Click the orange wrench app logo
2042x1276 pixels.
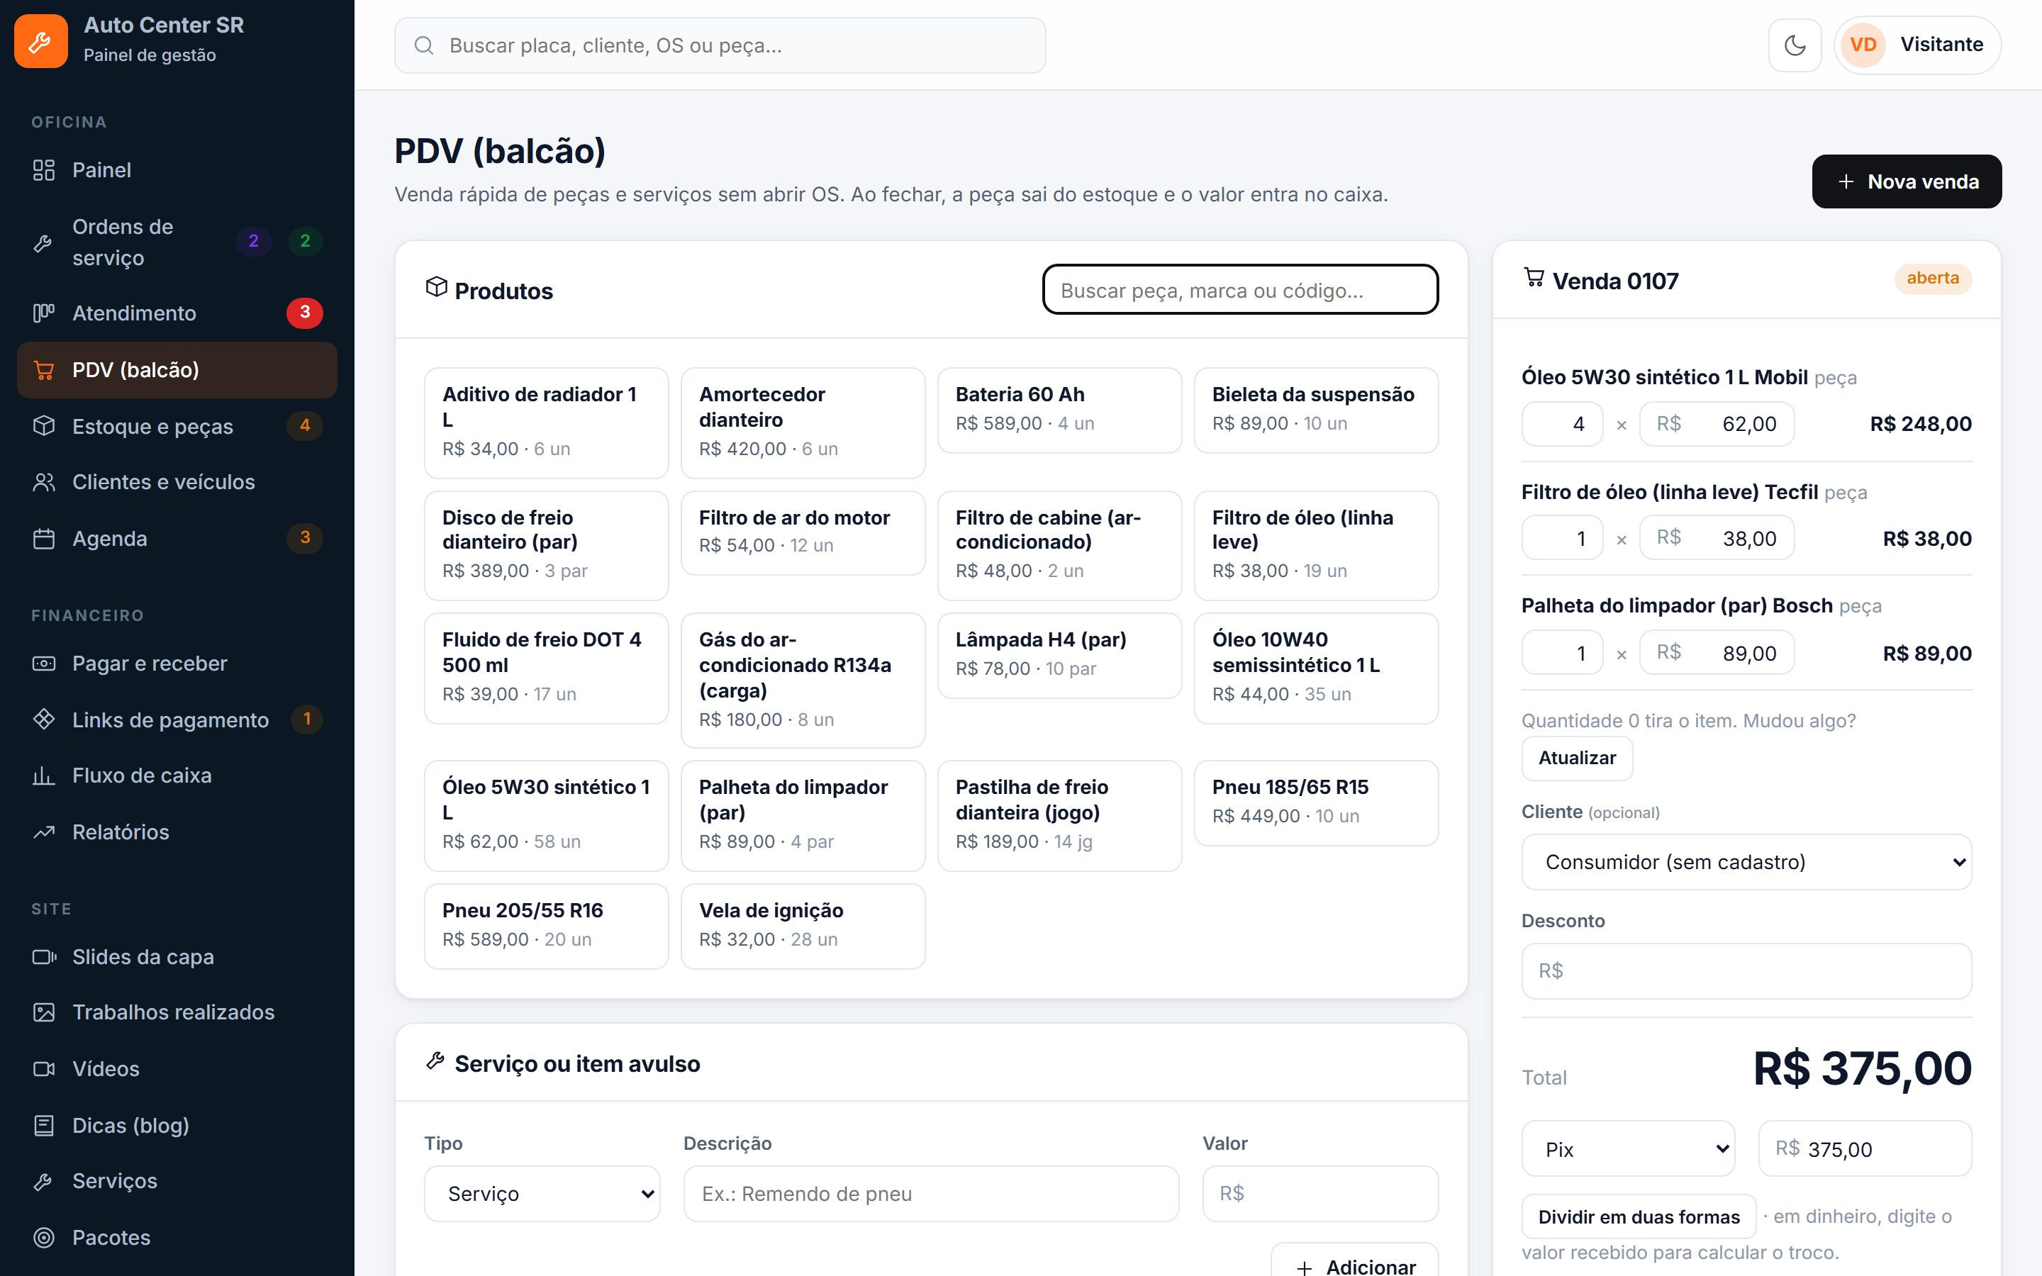tap(40, 40)
